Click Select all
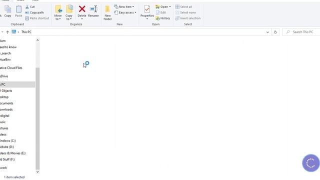 (x=183, y=6)
